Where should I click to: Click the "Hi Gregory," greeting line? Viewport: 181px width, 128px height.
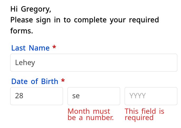point(31,9)
